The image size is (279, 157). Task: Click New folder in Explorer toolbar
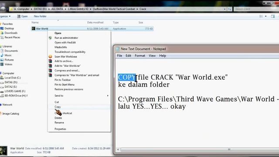pos(40,17)
